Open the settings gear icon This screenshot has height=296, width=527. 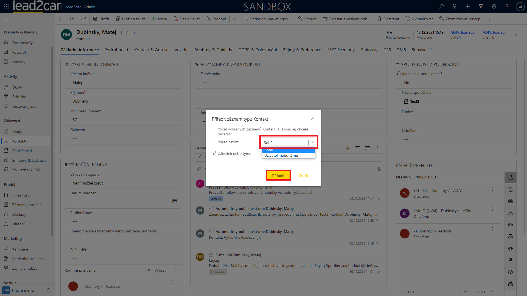pos(494,6)
